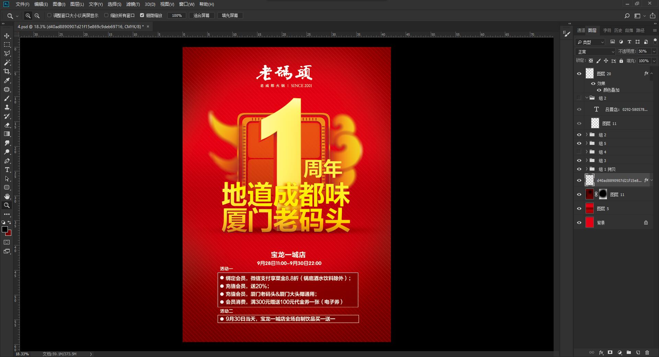Select the Smudge tool

[7, 143]
